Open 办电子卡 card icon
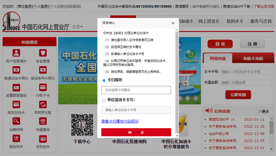 (x=43, y=87)
